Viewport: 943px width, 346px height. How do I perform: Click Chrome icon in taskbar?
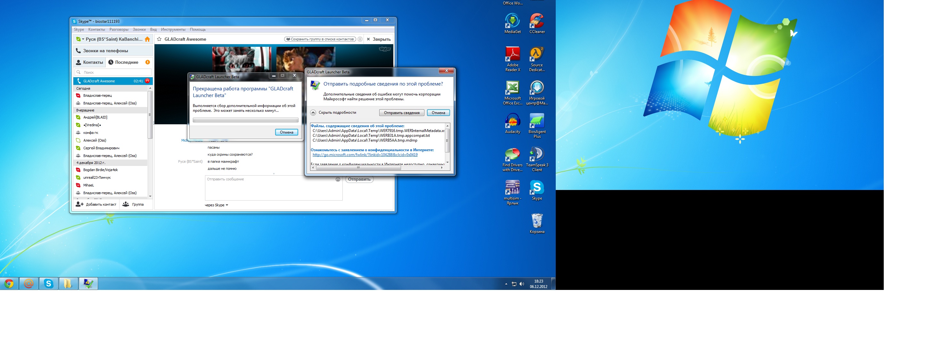tap(9, 284)
